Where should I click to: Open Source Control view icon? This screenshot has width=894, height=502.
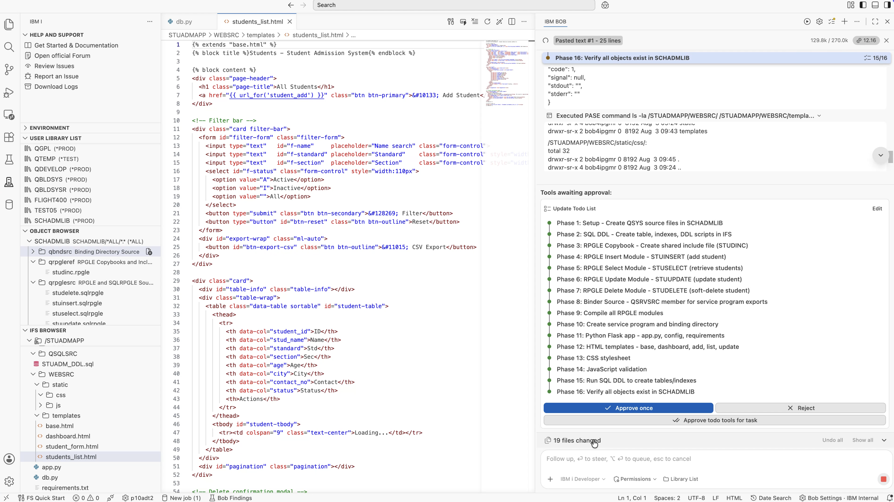click(x=9, y=69)
